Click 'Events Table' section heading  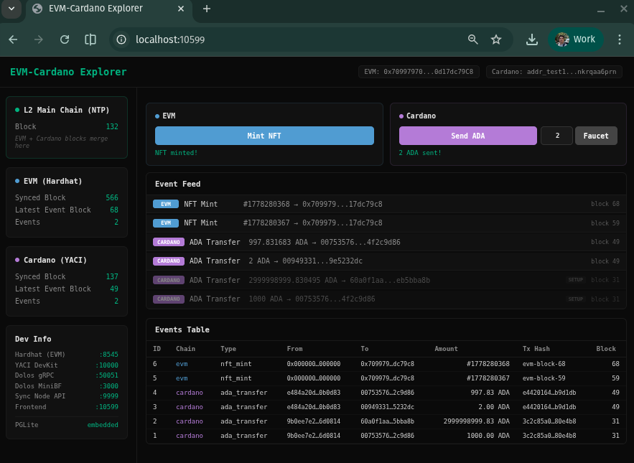point(182,329)
